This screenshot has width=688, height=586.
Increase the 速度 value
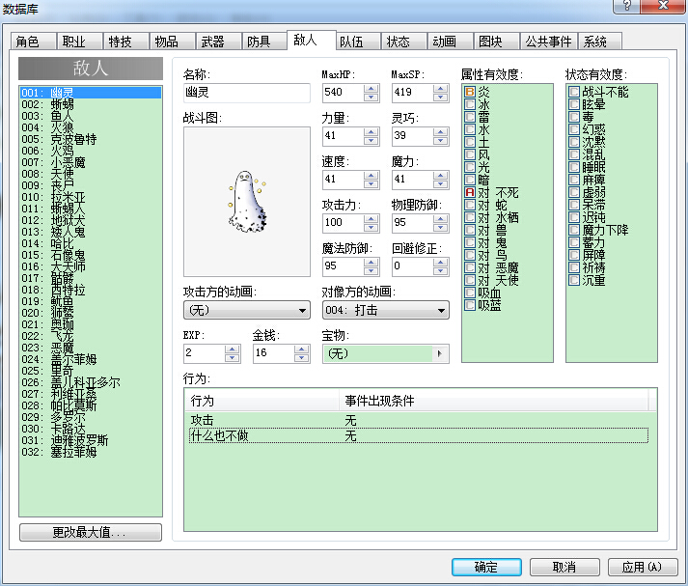372,175
